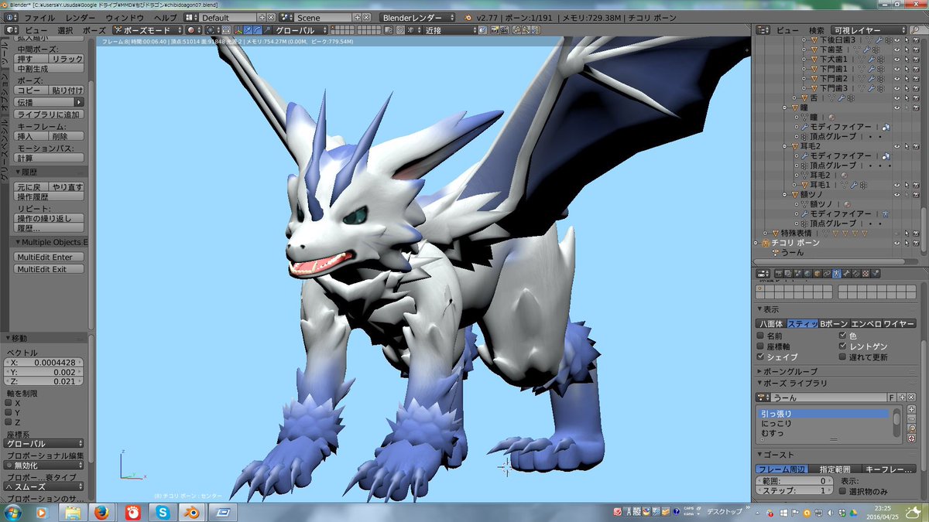Uncheck the レントゲン (X-ray) checkbox
The image size is (929, 522).
pos(842,346)
